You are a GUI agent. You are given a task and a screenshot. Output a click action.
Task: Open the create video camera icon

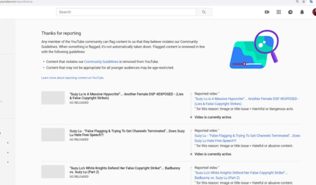pos(267,12)
